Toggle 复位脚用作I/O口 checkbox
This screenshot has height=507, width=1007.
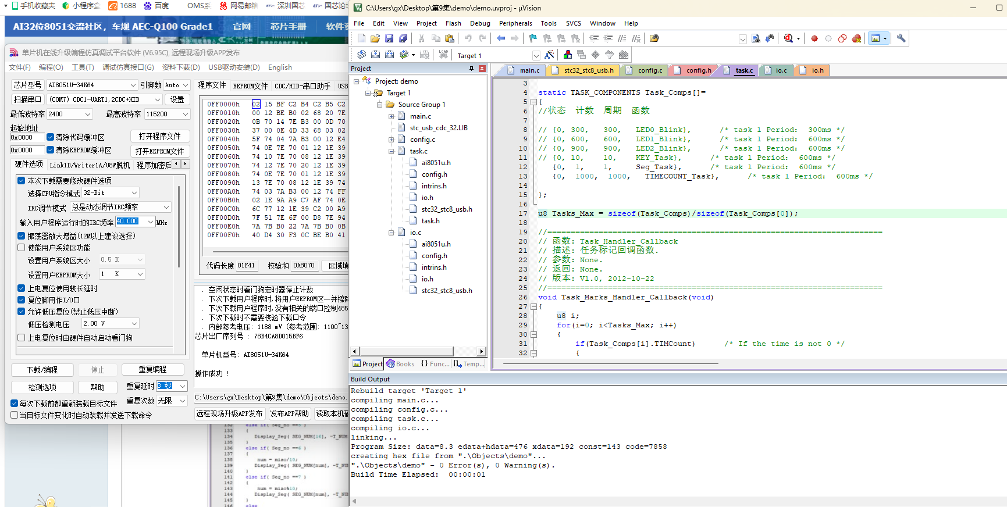point(22,300)
